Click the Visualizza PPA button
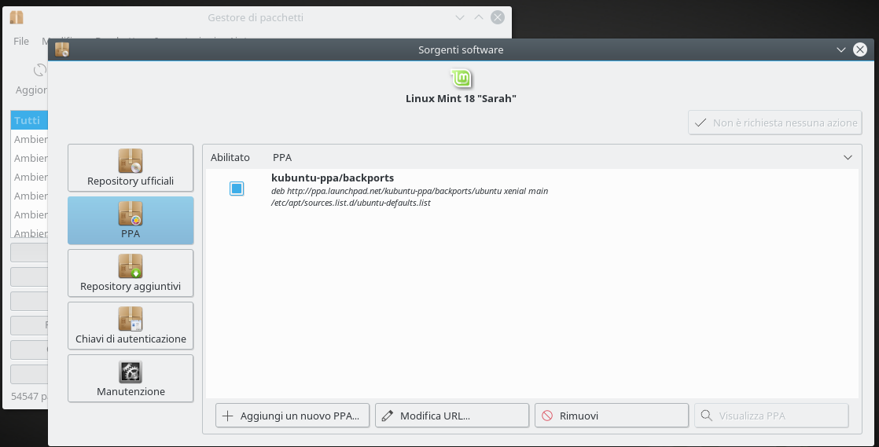Image resolution: width=879 pixels, height=447 pixels. coord(771,416)
